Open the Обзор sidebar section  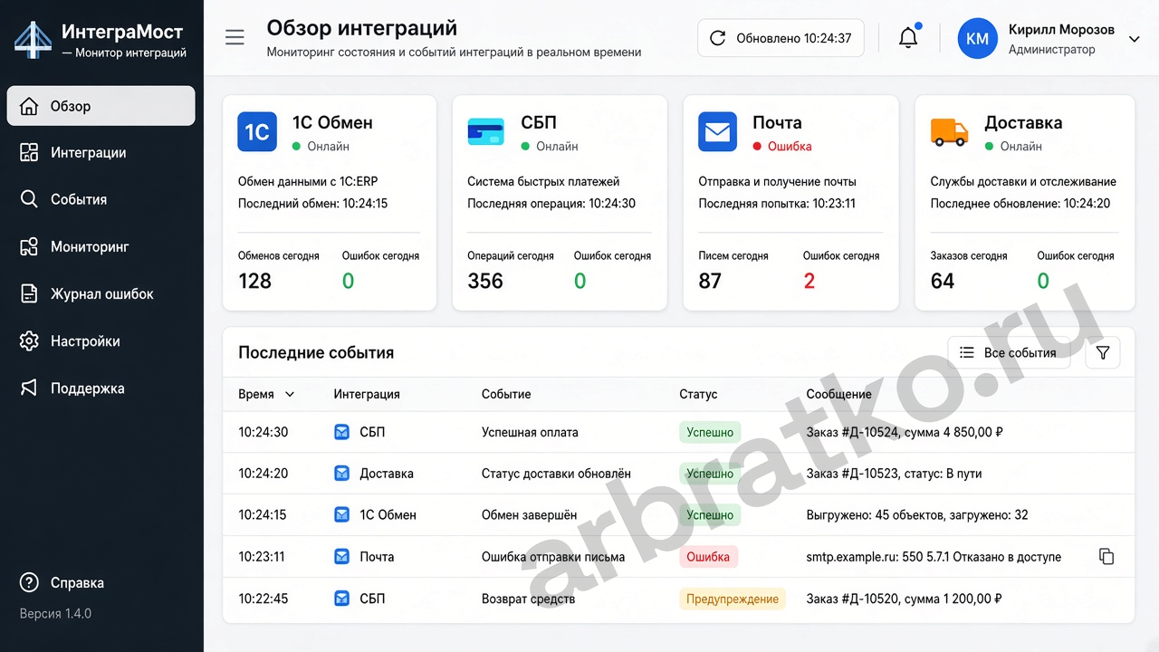point(101,106)
